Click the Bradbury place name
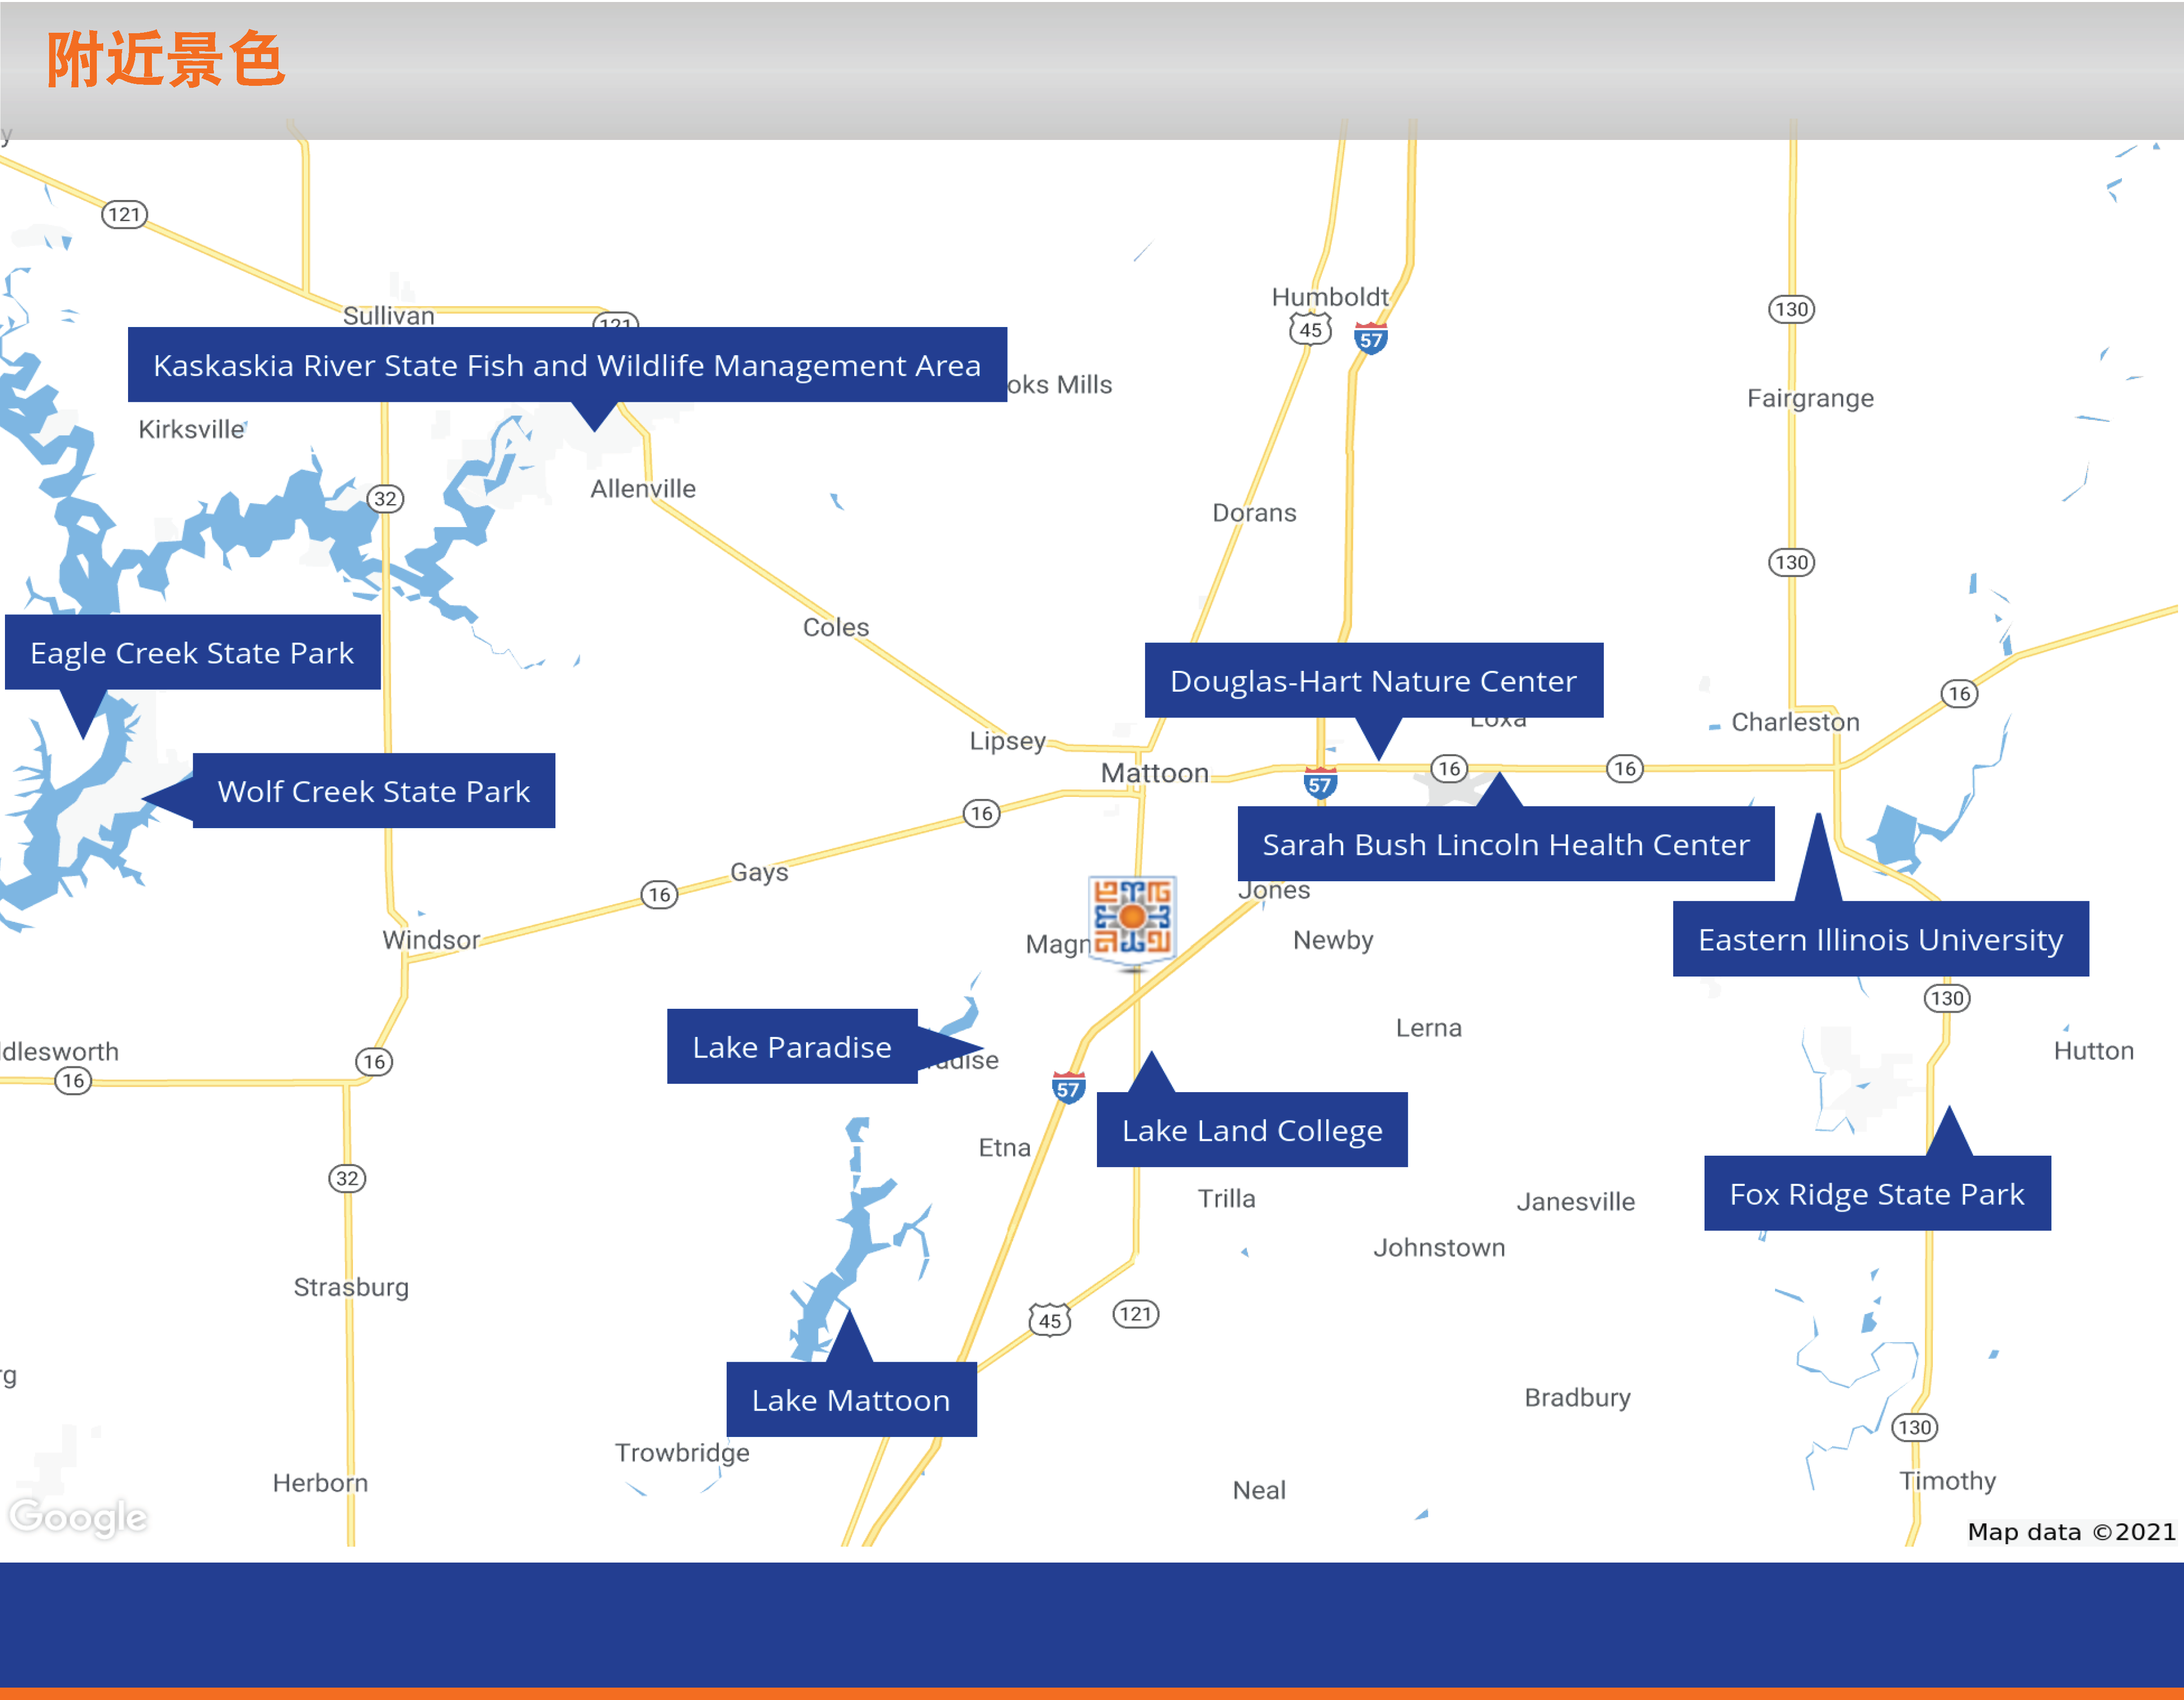Viewport: 2184px width, 1700px height. pos(1577,1397)
